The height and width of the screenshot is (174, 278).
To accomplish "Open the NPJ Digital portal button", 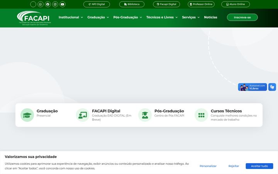I will click(x=97, y=4).
